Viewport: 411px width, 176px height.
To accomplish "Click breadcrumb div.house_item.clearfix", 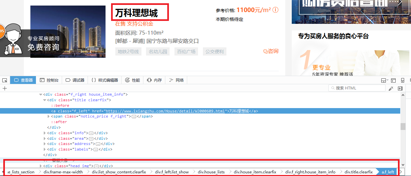I will tap(255, 172).
